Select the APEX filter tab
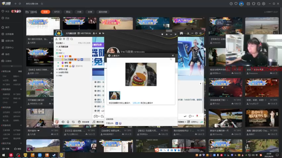 tap(57, 12)
